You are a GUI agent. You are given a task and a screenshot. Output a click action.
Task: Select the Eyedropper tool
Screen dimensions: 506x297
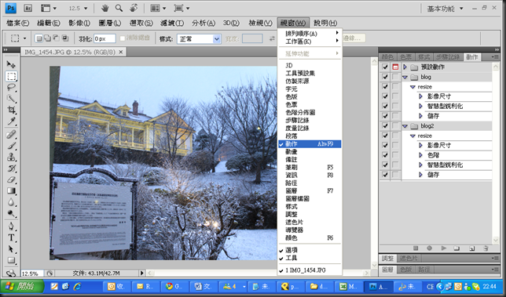11,121
